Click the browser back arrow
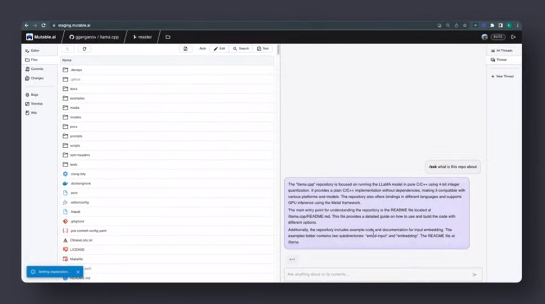Screen dimensions: 545x304 pyautogui.click(x=27, y=26)
